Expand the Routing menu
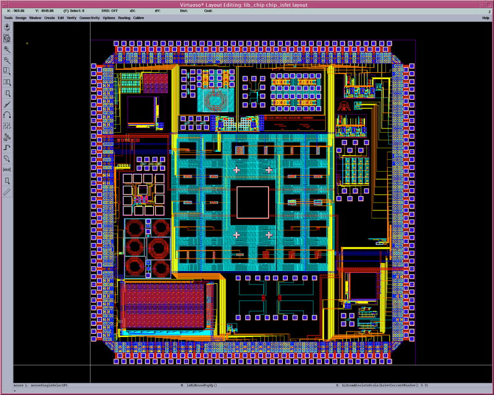The width and height of the screenshot is (494, 395). (x=124, y=18)
